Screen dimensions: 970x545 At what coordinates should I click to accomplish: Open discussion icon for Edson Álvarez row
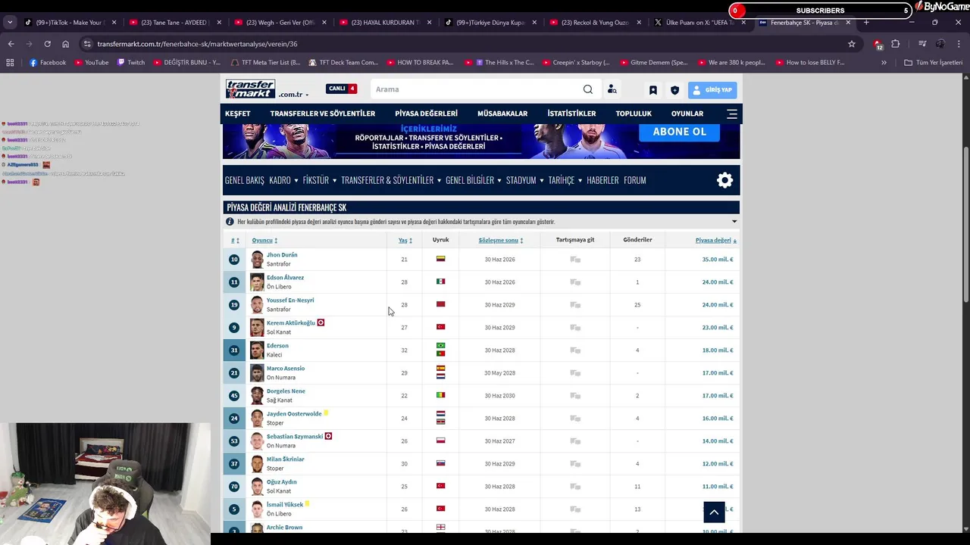pyautogui.click(x=575, y=282)
